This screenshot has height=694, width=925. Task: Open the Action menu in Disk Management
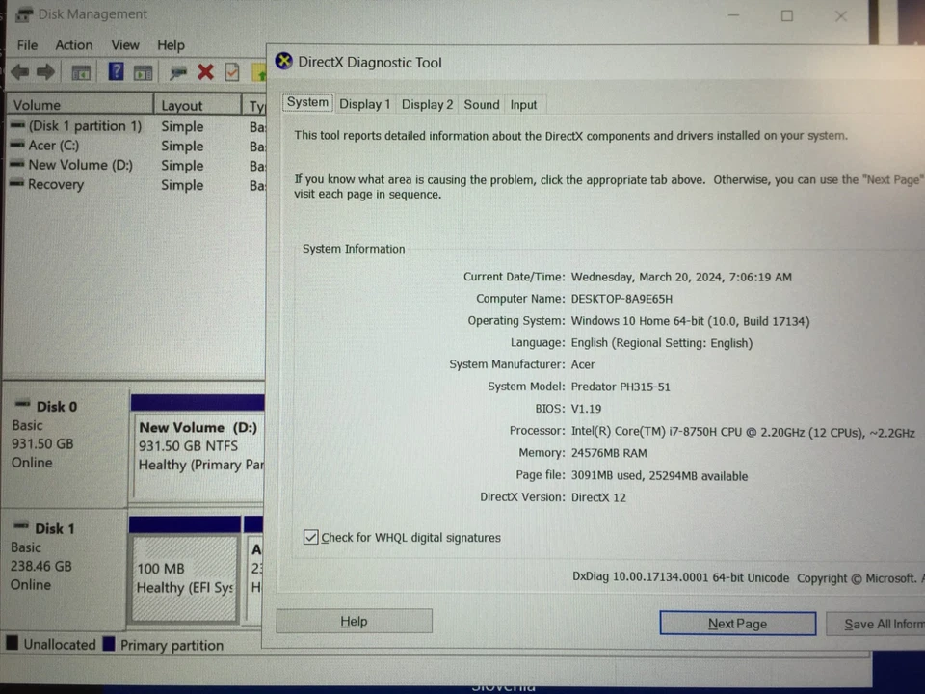click(x=73, y=44)
